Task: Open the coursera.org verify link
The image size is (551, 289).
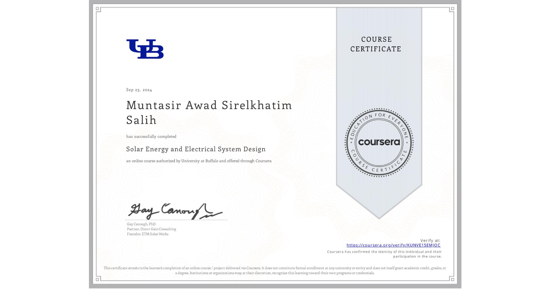Action: pos(393,245)
